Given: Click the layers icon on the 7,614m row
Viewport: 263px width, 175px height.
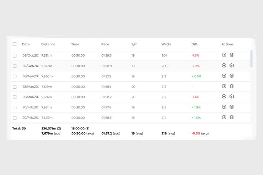Looking at the screenshot, I should (232, 97).
